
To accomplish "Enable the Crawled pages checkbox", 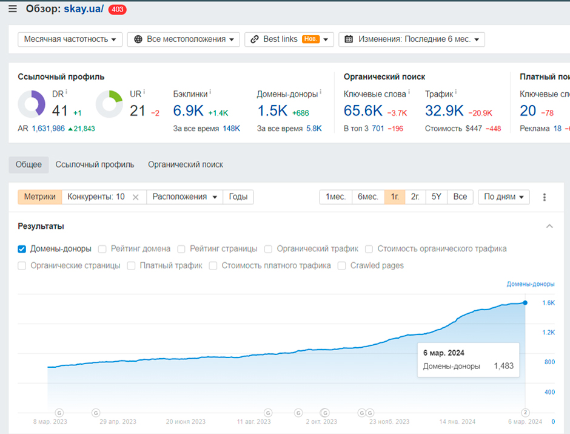I will (342, 266).
